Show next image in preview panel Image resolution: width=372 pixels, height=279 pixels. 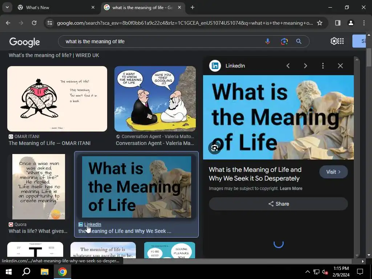coord(306,66)
